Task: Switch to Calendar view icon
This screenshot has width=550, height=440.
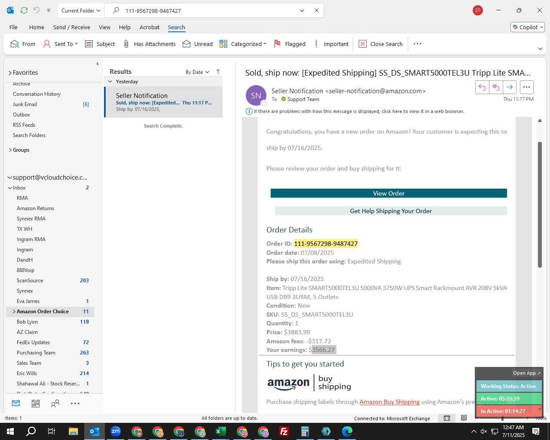Action: 36,403
